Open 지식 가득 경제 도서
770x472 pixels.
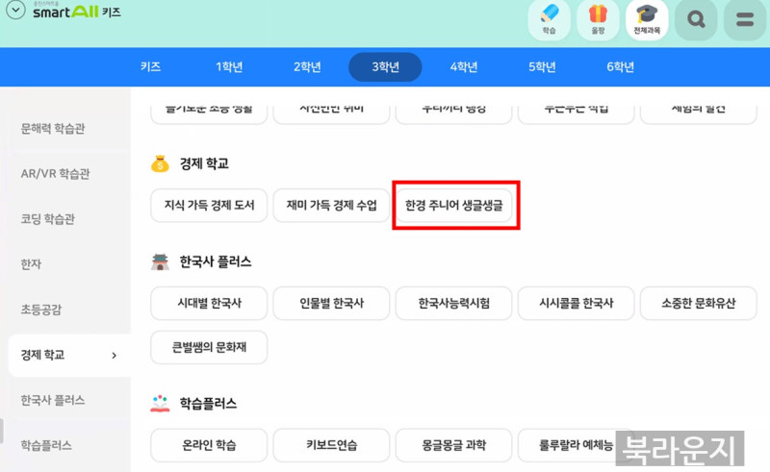pos(209,206)
